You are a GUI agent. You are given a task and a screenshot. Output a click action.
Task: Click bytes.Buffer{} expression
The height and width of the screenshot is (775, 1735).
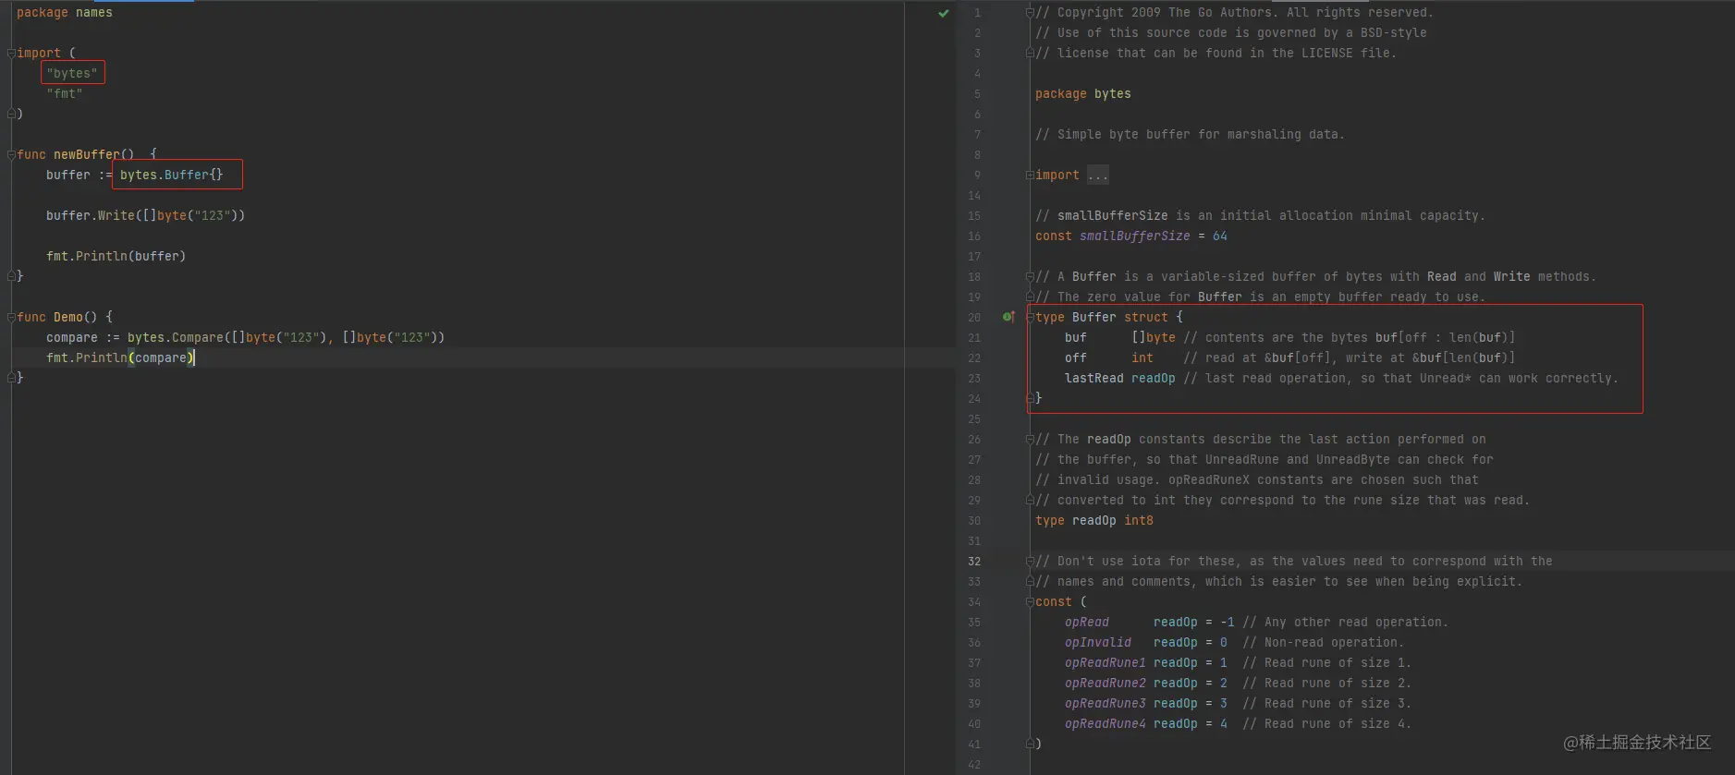pos(172,176)
